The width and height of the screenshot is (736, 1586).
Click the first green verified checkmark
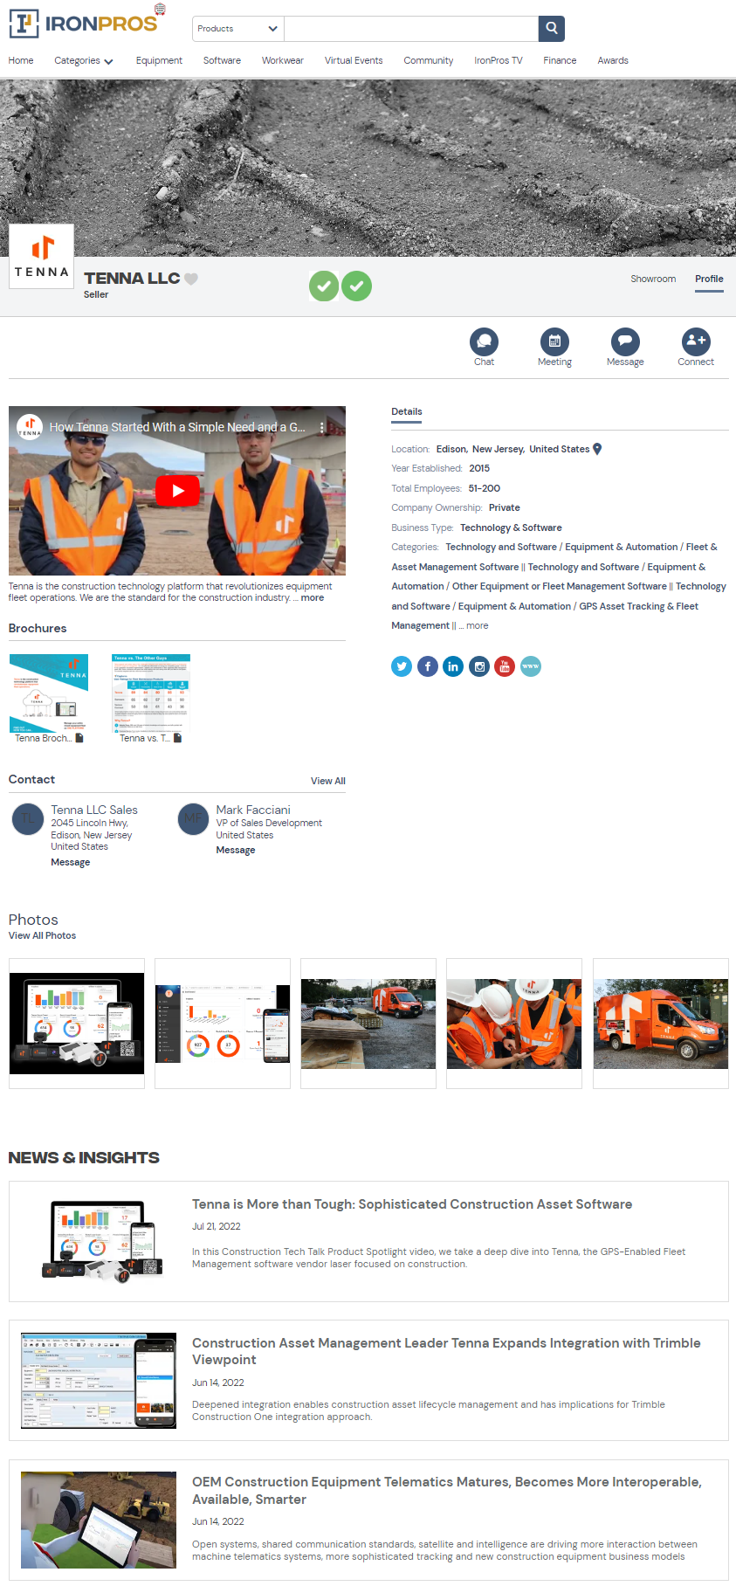pyautogui.click(x=324, y=286)
